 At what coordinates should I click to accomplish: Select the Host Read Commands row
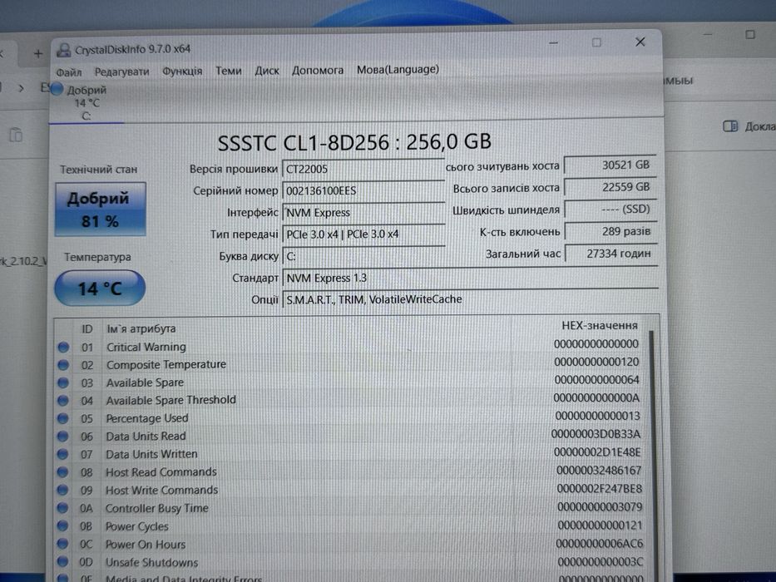[351, 471]
